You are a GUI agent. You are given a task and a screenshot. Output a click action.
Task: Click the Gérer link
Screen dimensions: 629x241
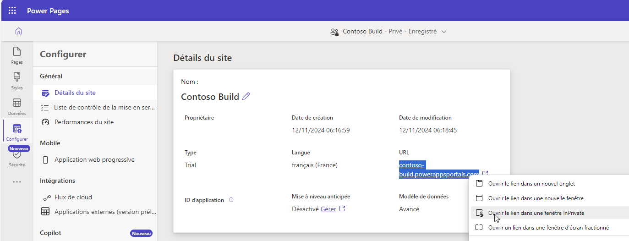click(328, 209)
